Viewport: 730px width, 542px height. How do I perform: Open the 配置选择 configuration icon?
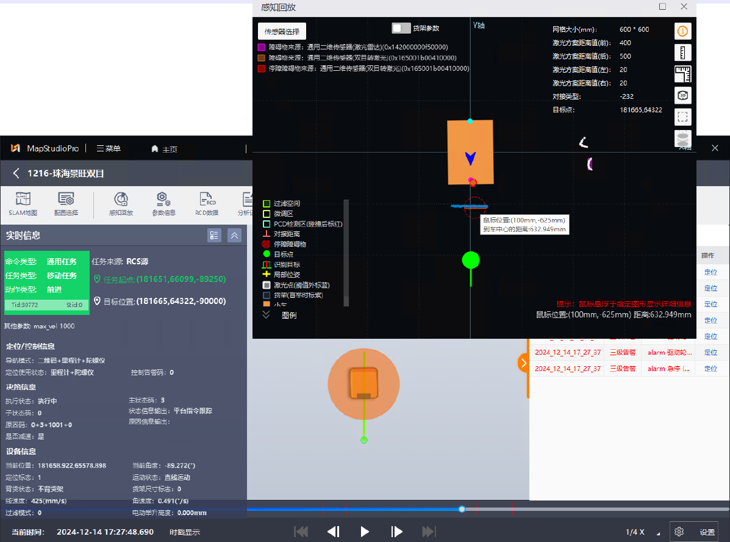[x=66, y=204]
